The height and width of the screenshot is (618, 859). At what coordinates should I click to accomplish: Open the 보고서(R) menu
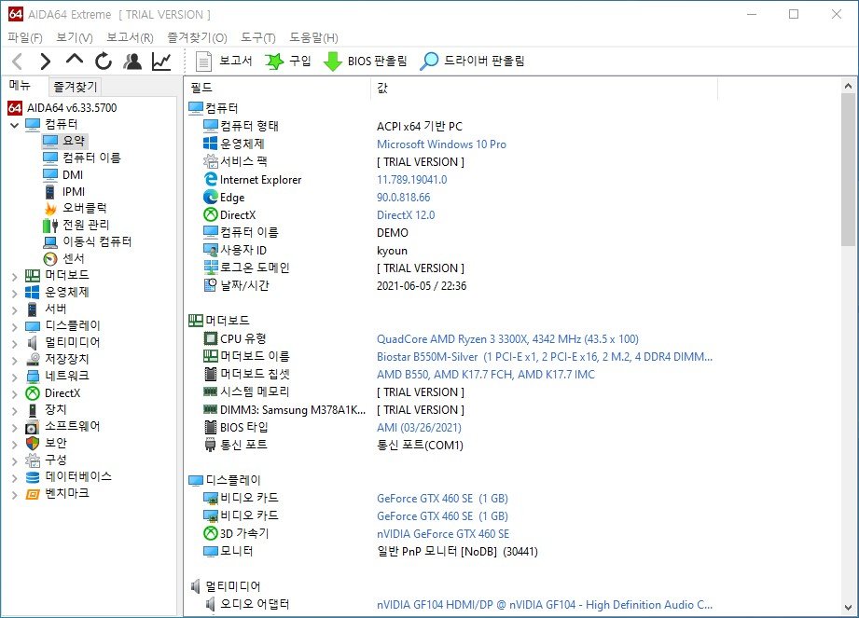[x=130, y=38]
